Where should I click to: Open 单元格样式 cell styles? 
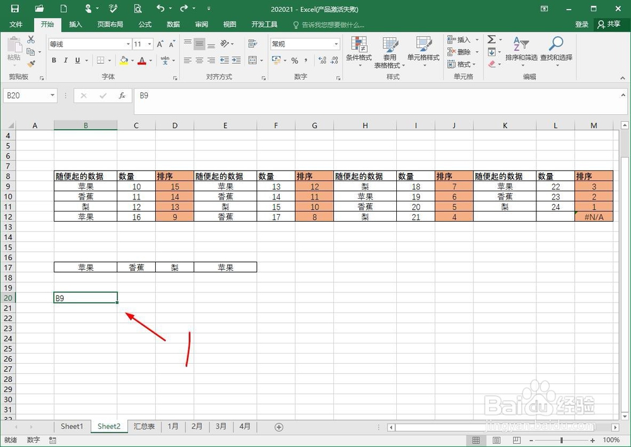pos(423,52)
